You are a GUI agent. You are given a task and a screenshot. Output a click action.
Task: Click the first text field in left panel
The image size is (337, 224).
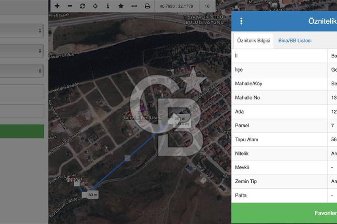22,91
